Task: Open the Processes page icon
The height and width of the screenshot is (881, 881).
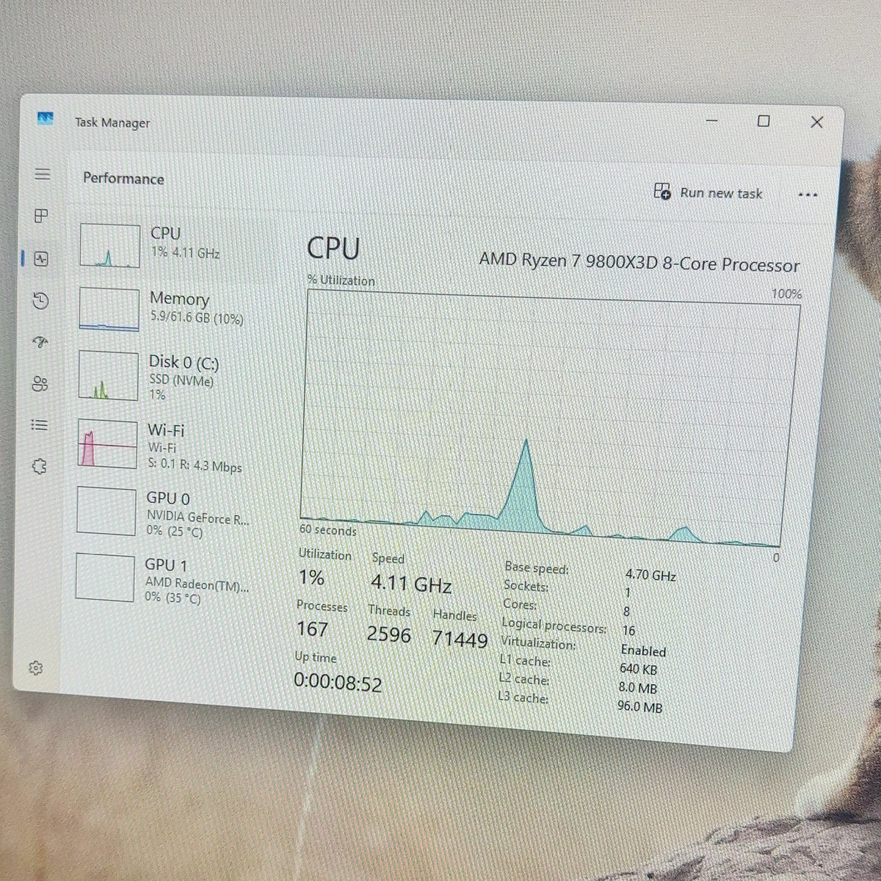Action: pyautogui.click(x=42, y=216)
